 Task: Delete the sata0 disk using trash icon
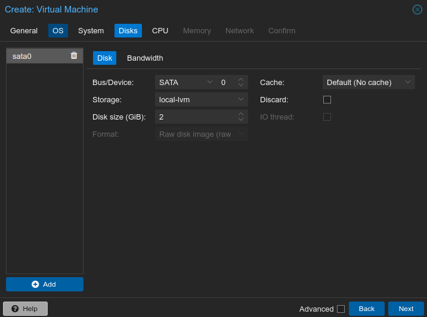pos(74,55)
